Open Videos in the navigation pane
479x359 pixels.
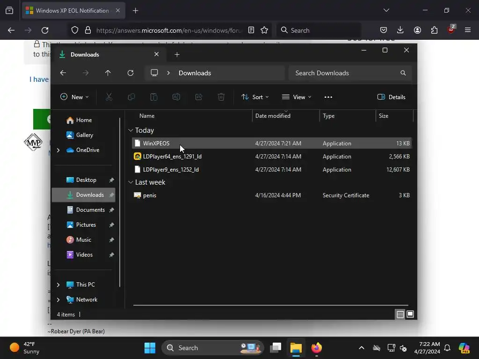click(83, 255)
